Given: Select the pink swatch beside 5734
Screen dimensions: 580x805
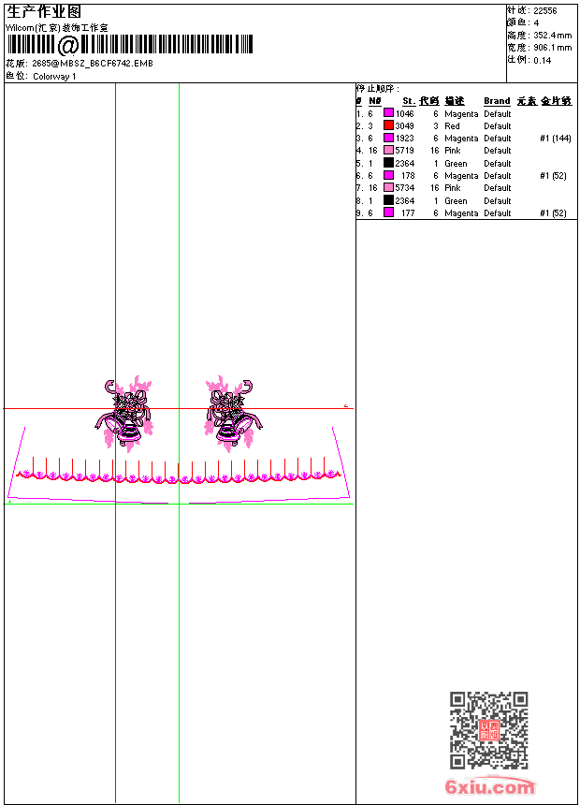Looking at the screenshot, I should coord(388,187).
